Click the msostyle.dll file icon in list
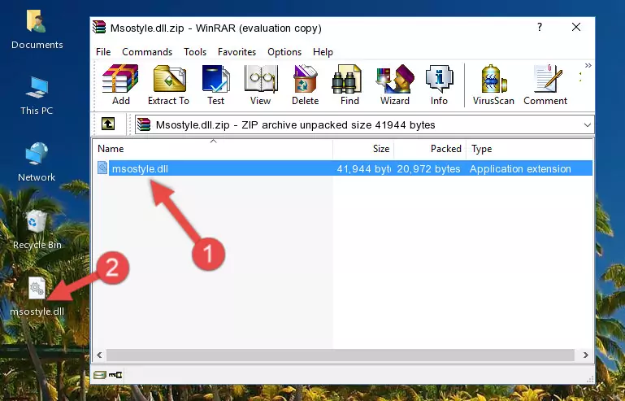Viewport: 625px width, 401px height. pyautogui.click(x=102, y=168)
